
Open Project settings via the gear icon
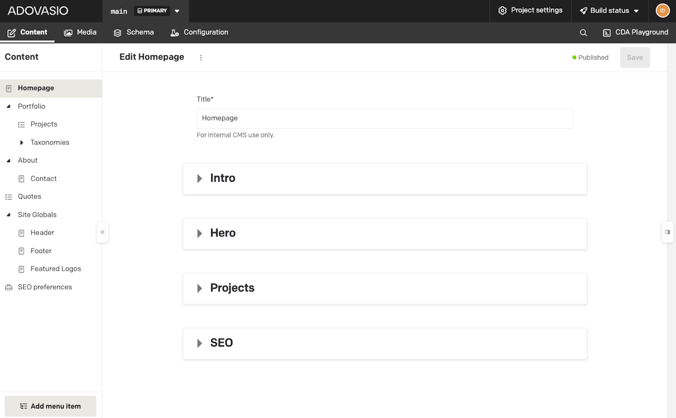click(x=501, y=10)
